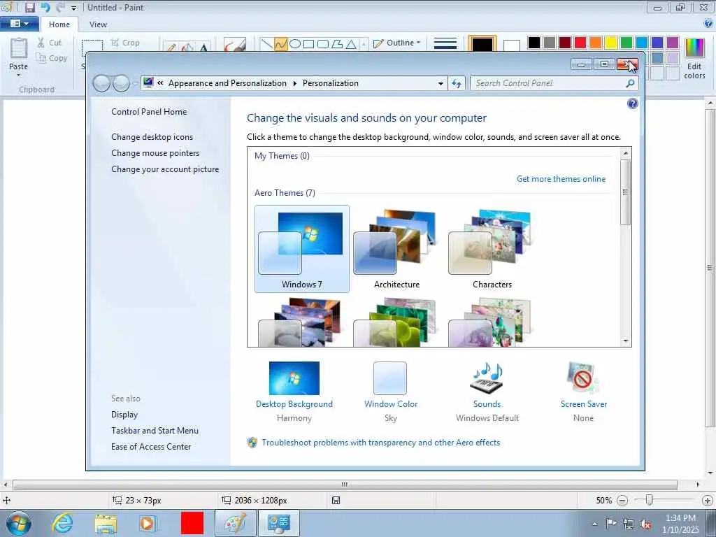Viewport: 716px width, 537px height.
Task: Select the Rectangle shape in Paint
Action: coord(308,44)
